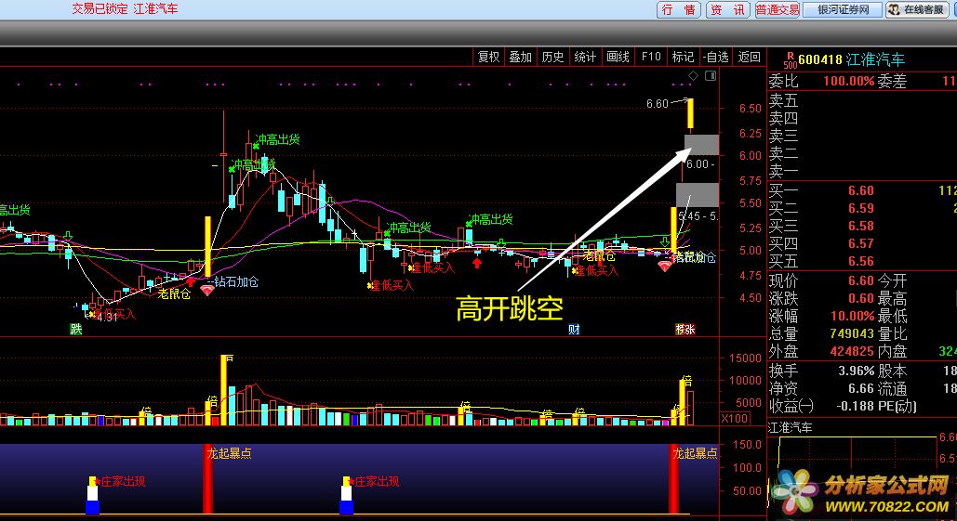Switch to the 资讯 news tab
Image resolution: width=957 pixels, height=521 pixels.
[727, 9]
